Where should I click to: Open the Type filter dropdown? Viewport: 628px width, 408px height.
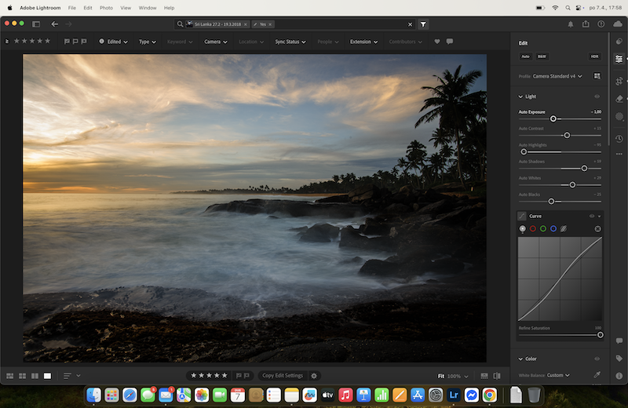148,42
